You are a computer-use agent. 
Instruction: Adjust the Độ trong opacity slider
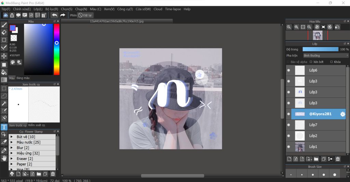click(x=320, y=49)
